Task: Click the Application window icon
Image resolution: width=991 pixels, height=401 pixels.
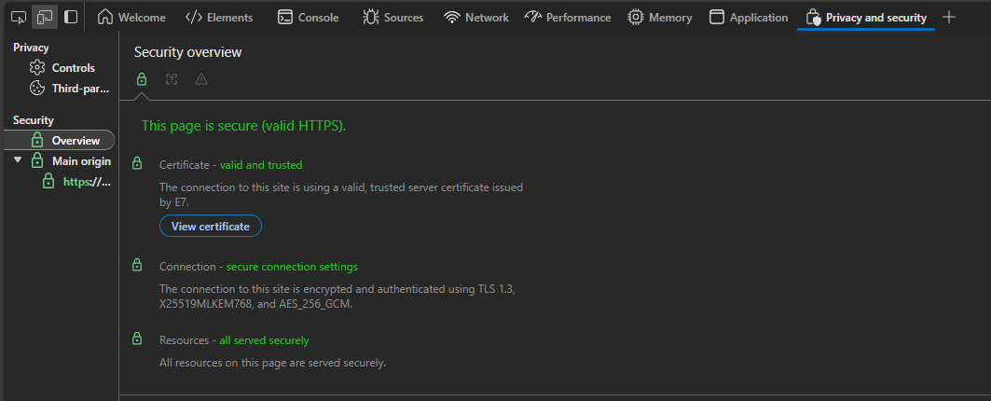Action: 716,17
